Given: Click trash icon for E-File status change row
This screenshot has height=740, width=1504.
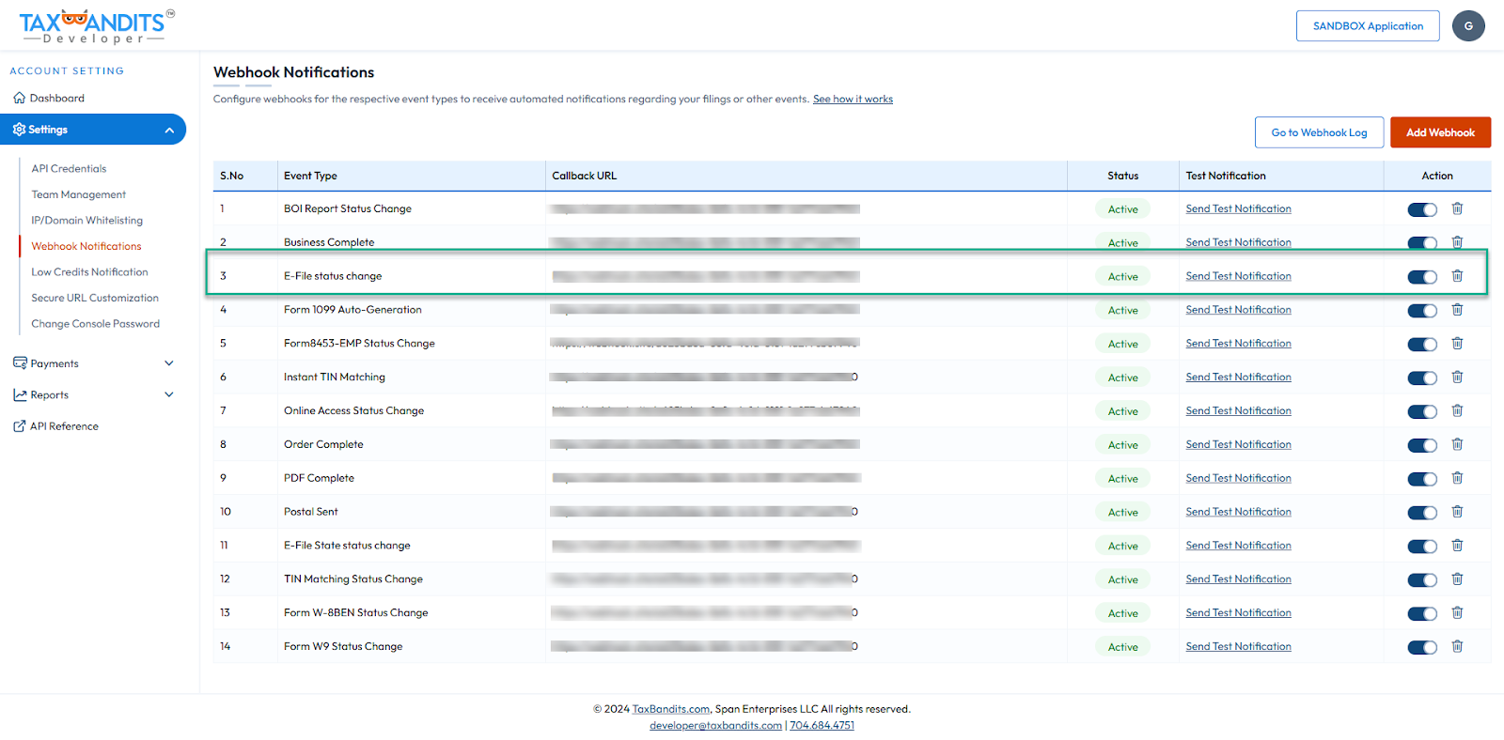Looking at the screenshot, I should point(1457,276).
